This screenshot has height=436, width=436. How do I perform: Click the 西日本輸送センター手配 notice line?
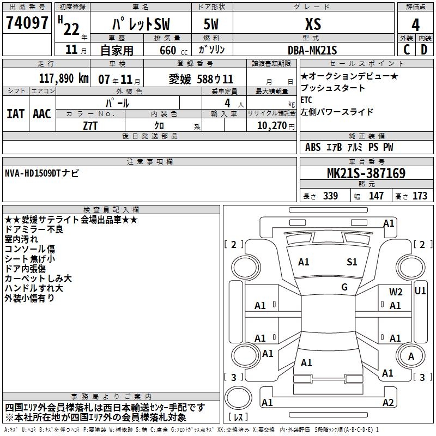[x=105, y=408]
